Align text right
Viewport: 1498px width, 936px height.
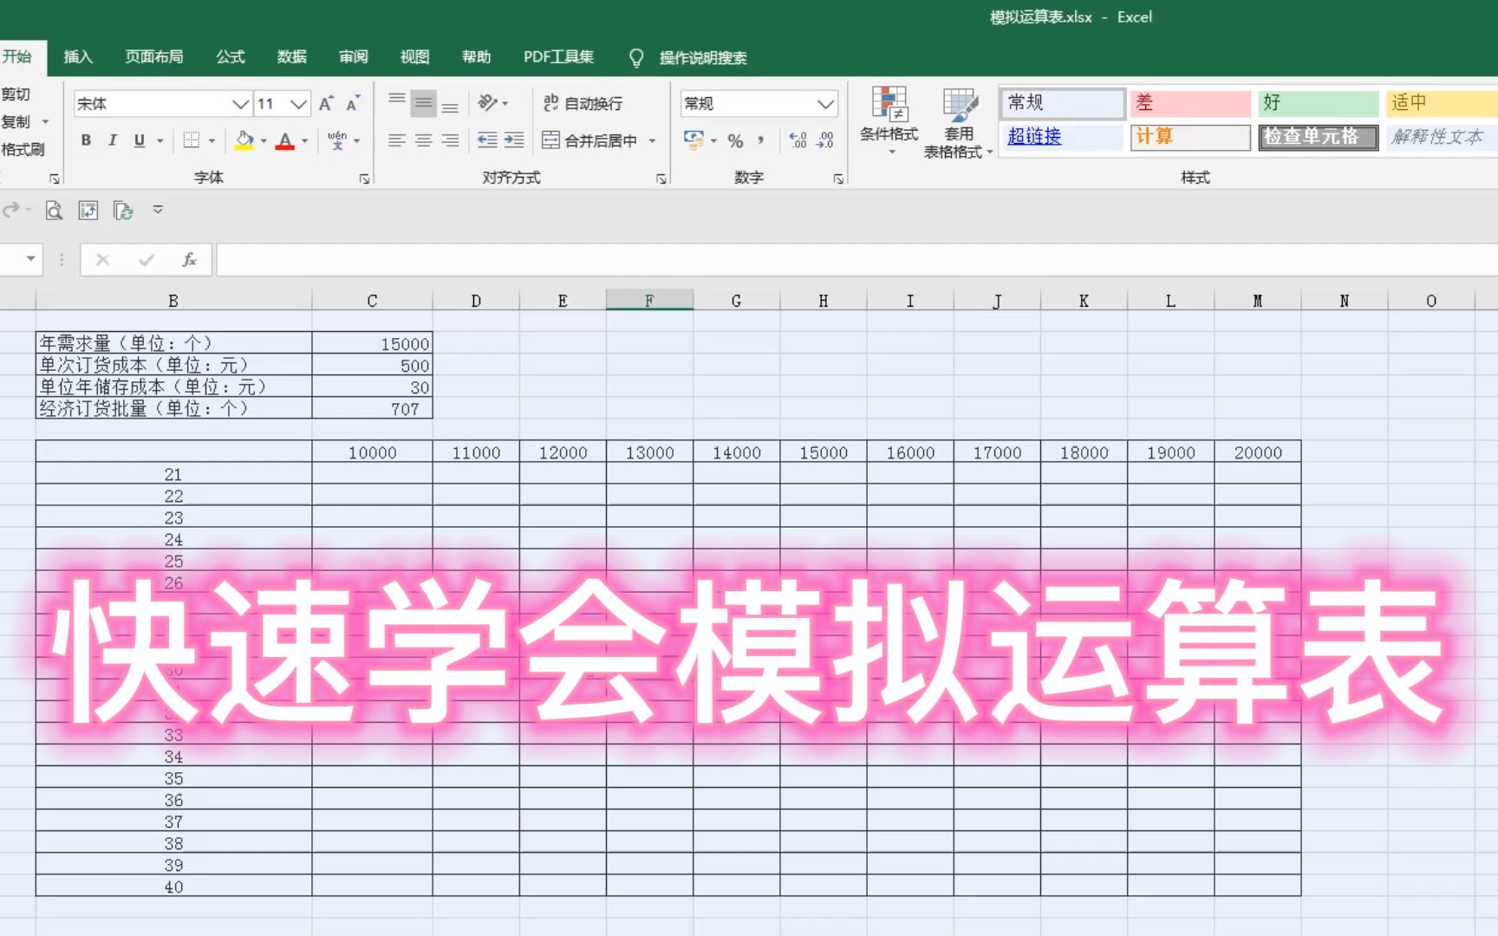(x=450, y=140)
